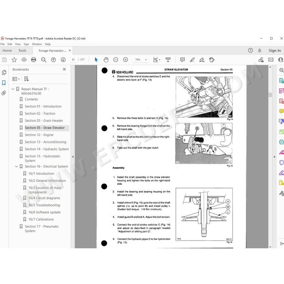Close the Bookmarks panel
The image size is (284, 284).
pos(64,69)
